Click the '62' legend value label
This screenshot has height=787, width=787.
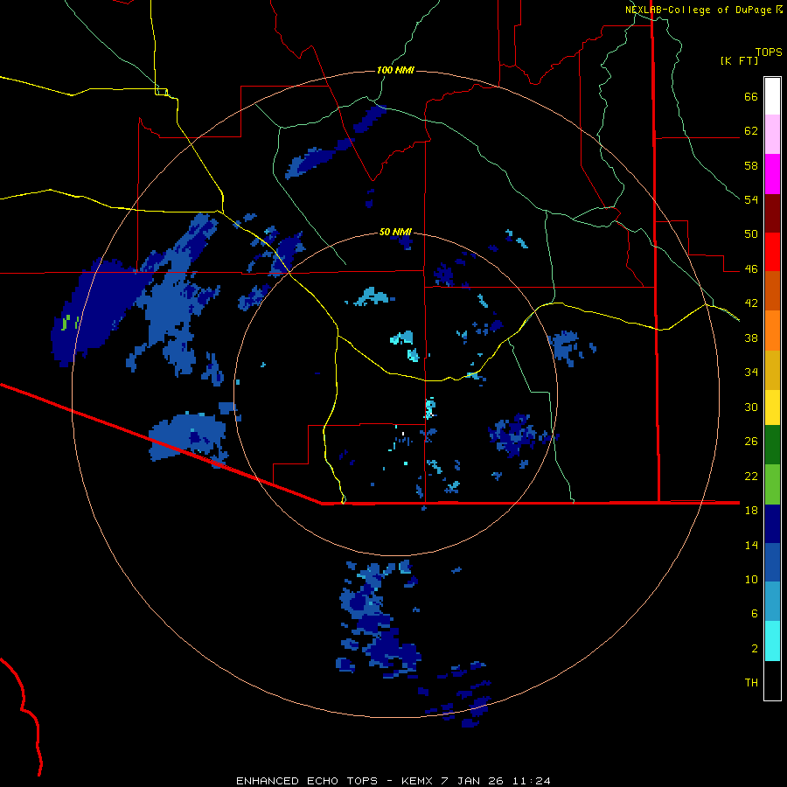(x=751, y=131)
